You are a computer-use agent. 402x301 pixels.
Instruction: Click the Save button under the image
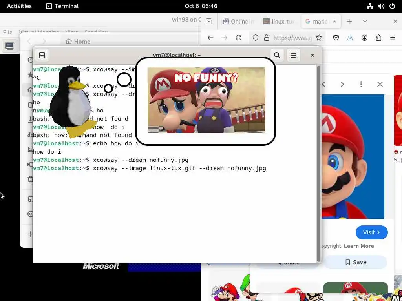click(356, 262)
